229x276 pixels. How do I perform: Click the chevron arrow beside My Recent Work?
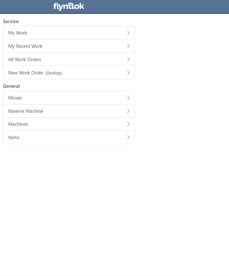[128, 46]
